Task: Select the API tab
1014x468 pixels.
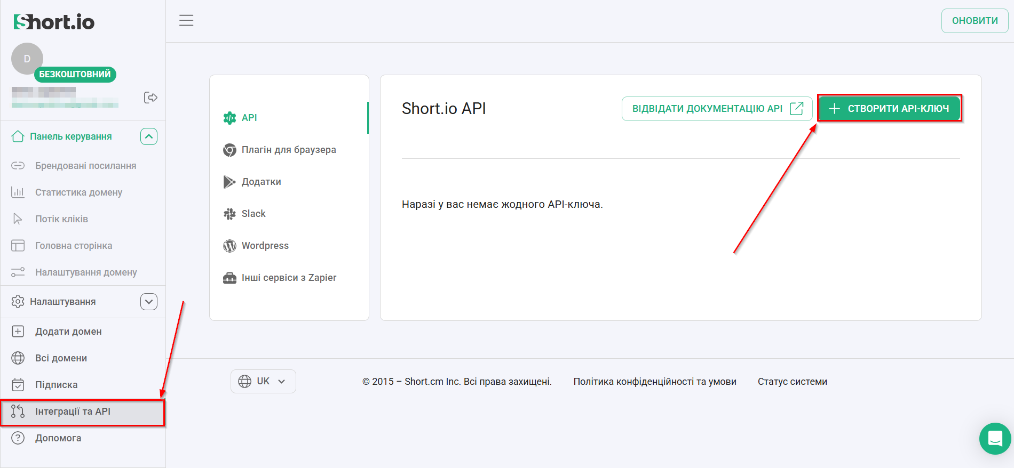Action: point(288,118)
